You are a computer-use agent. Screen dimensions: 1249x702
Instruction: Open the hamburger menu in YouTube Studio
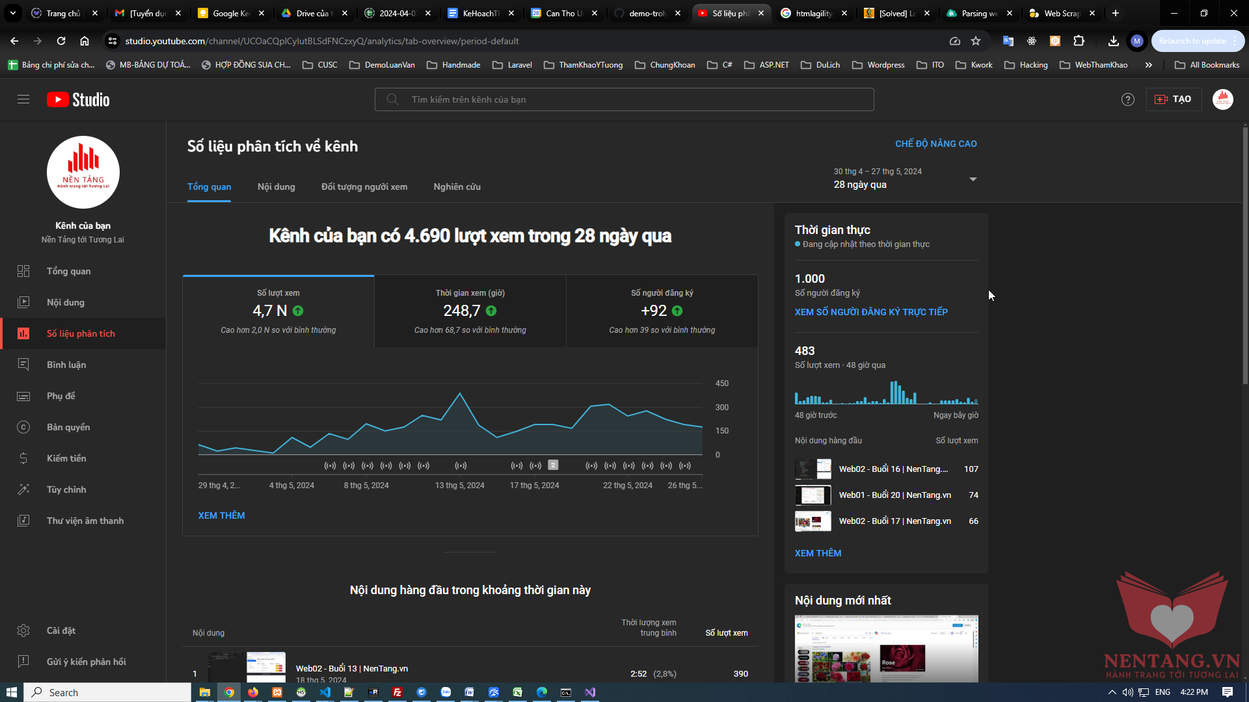coord(23,99)
